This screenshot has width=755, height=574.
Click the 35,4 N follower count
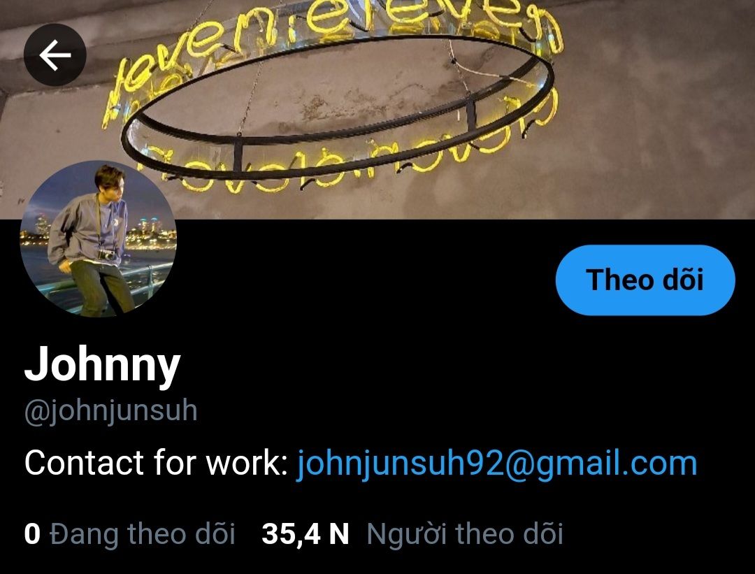pyautogui.click(x=305, y=534)
